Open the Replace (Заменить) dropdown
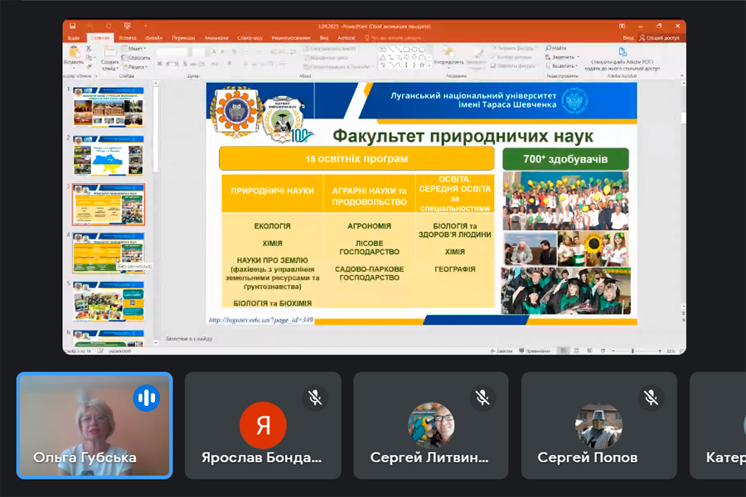This screenshot has height=497, width=746. pos(564,57)
